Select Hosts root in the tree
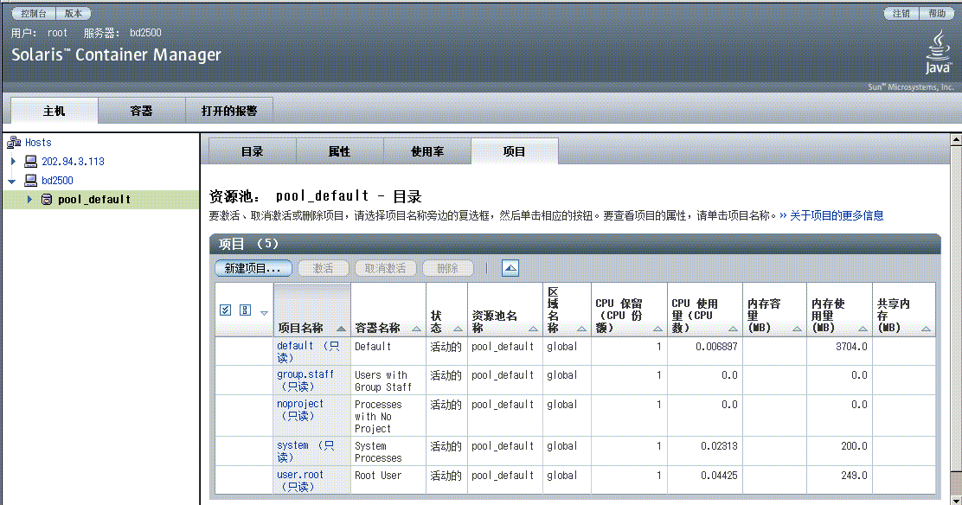 pos(38,143)
